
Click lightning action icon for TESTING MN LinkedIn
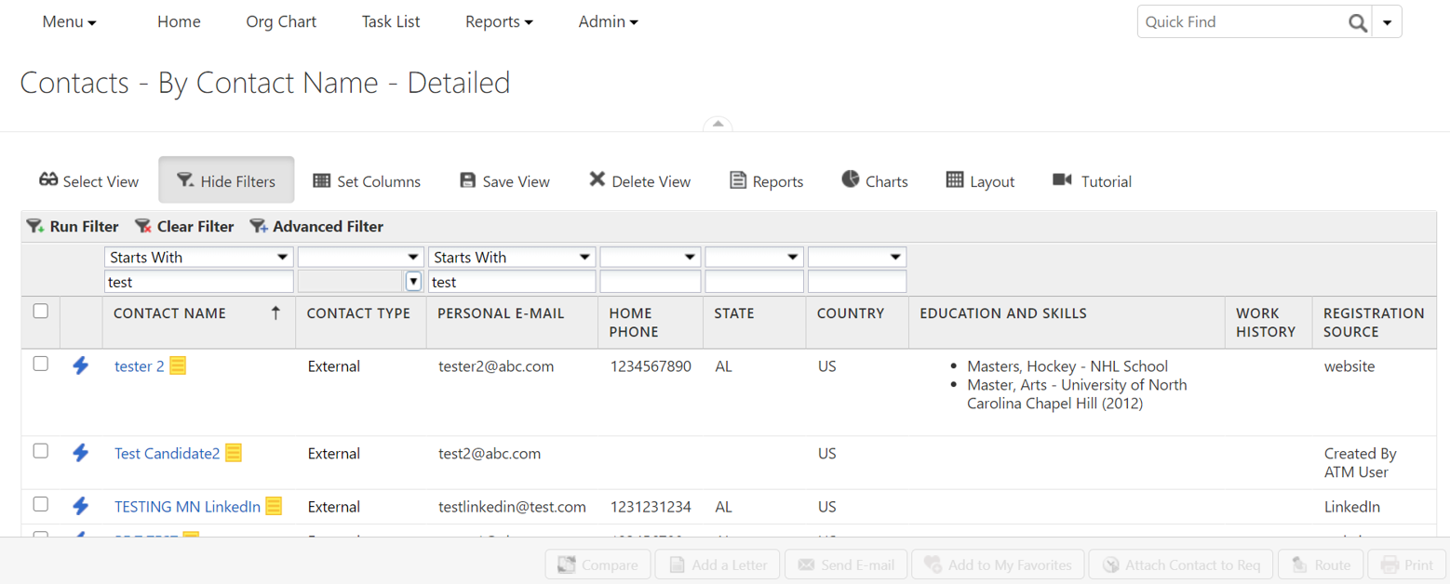81,506
